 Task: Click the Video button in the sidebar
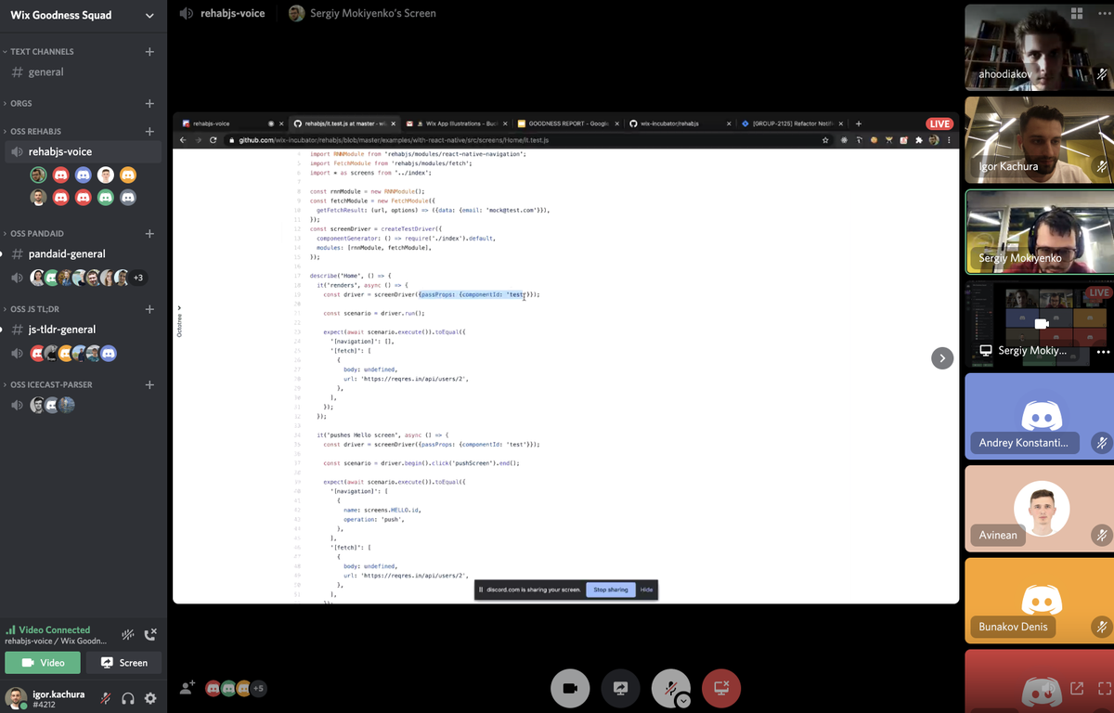pyautogui.click(x=43, y=663)
